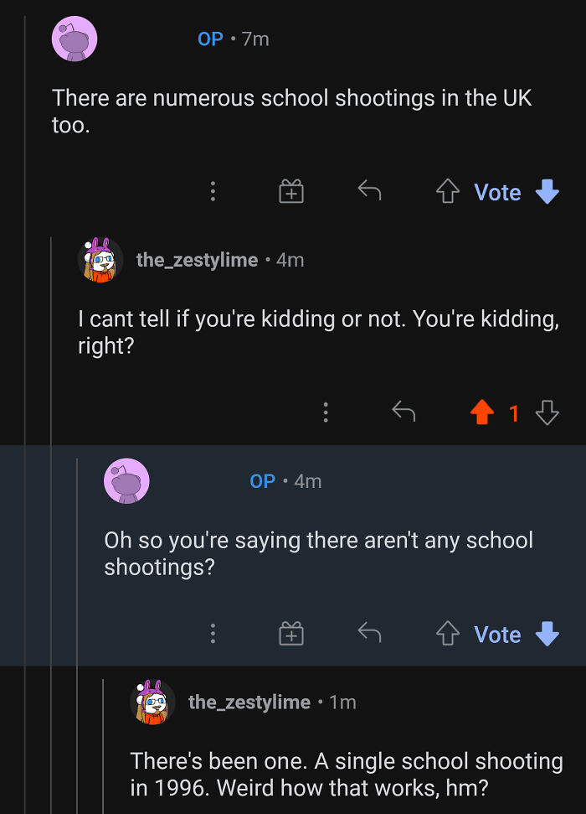
Task: Tap the reply arrow on OP's second comment
Action: pyautogui.click(x=369, y=634)
